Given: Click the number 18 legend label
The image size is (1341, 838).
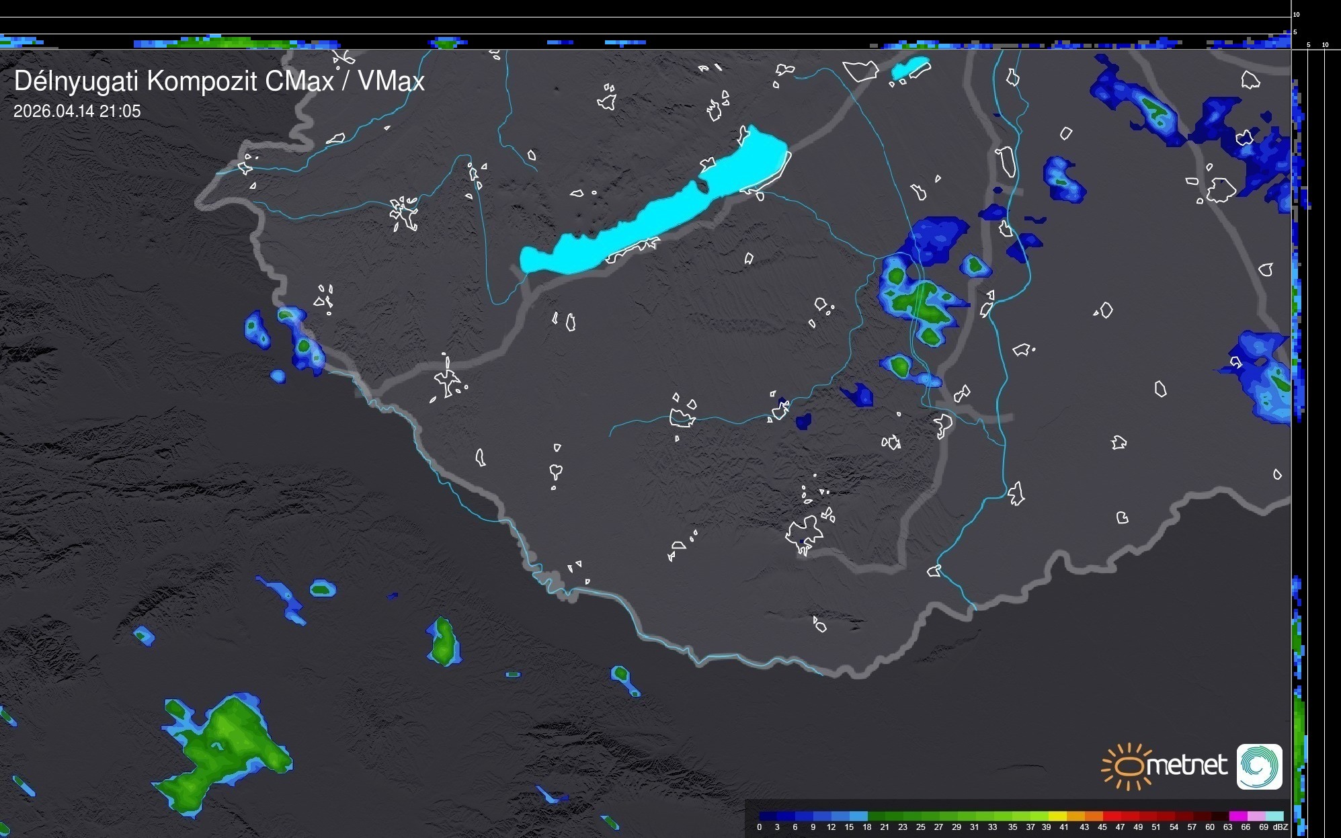Looking at the screenshot, I should (x=867, y=827).
